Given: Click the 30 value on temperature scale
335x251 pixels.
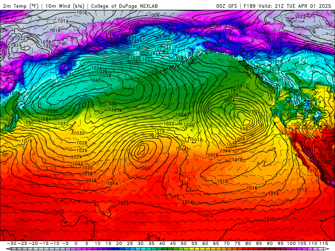Looking at the screenshot, I should [x=140, y=243].
